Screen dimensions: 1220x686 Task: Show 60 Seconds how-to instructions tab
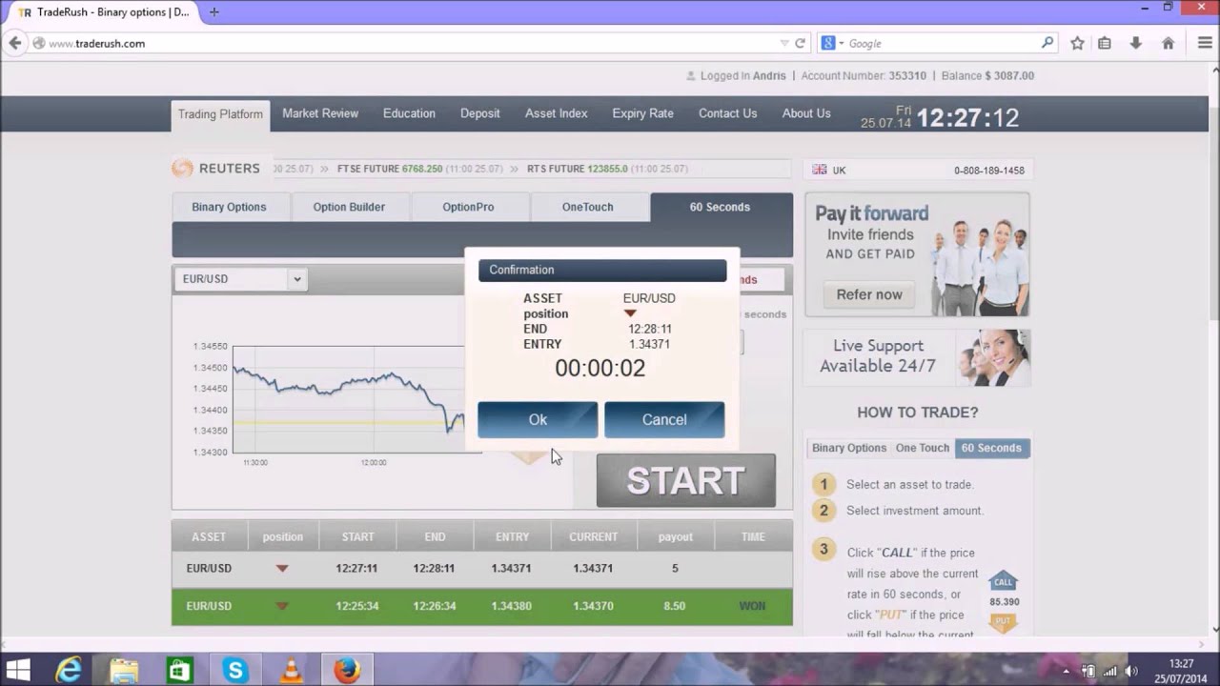(991, 448)
